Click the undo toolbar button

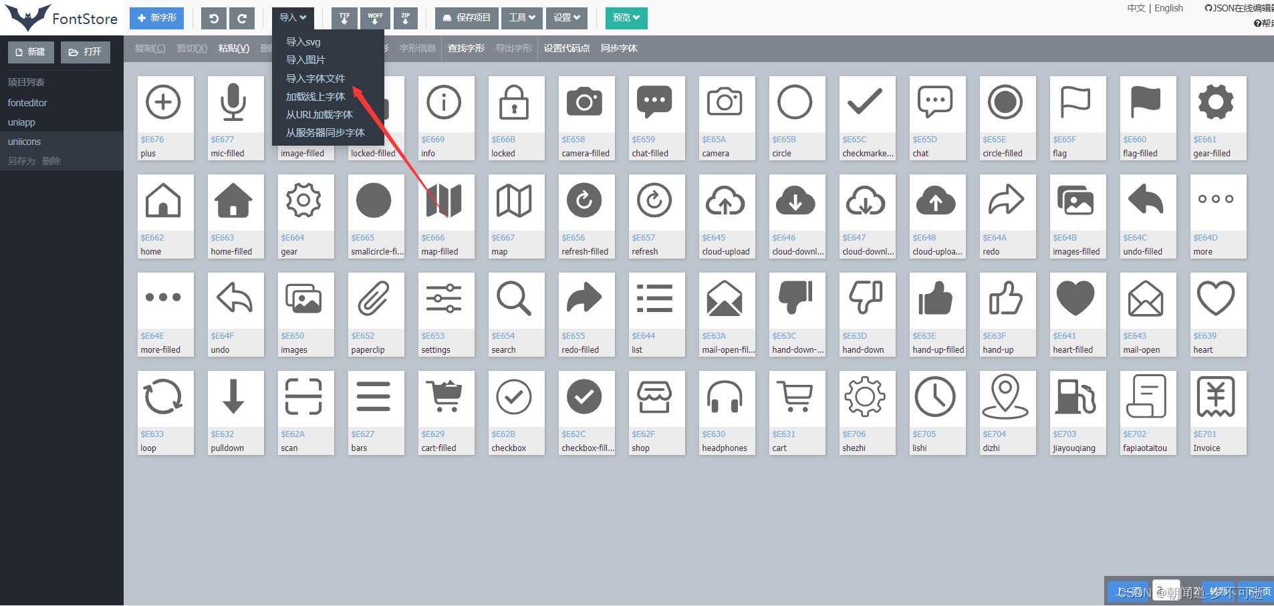coord(214,18)
